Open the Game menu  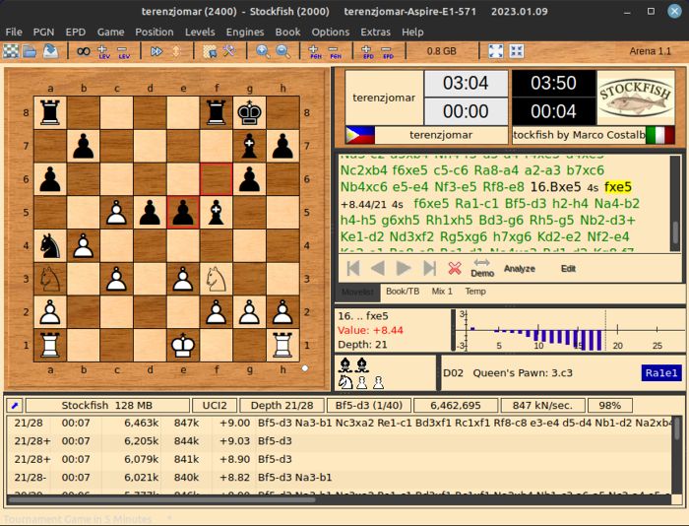(x=110, y=33)
